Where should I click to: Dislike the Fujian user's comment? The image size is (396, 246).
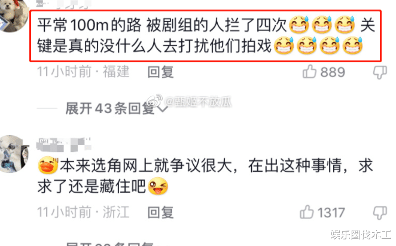pos(380,72)
